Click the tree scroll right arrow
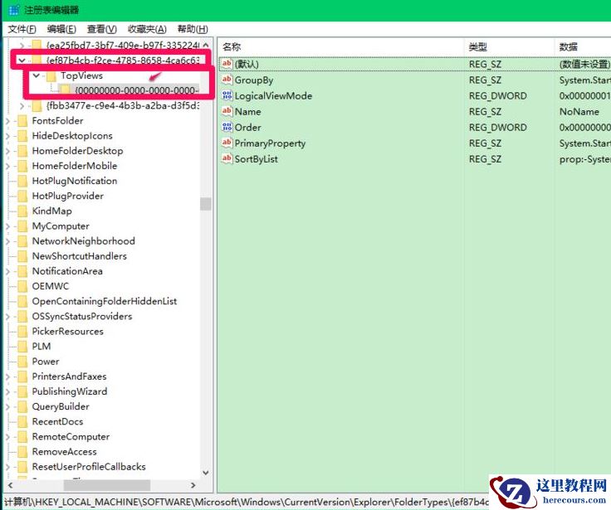The height and width of the screenshot is (510, 611). 193,485
